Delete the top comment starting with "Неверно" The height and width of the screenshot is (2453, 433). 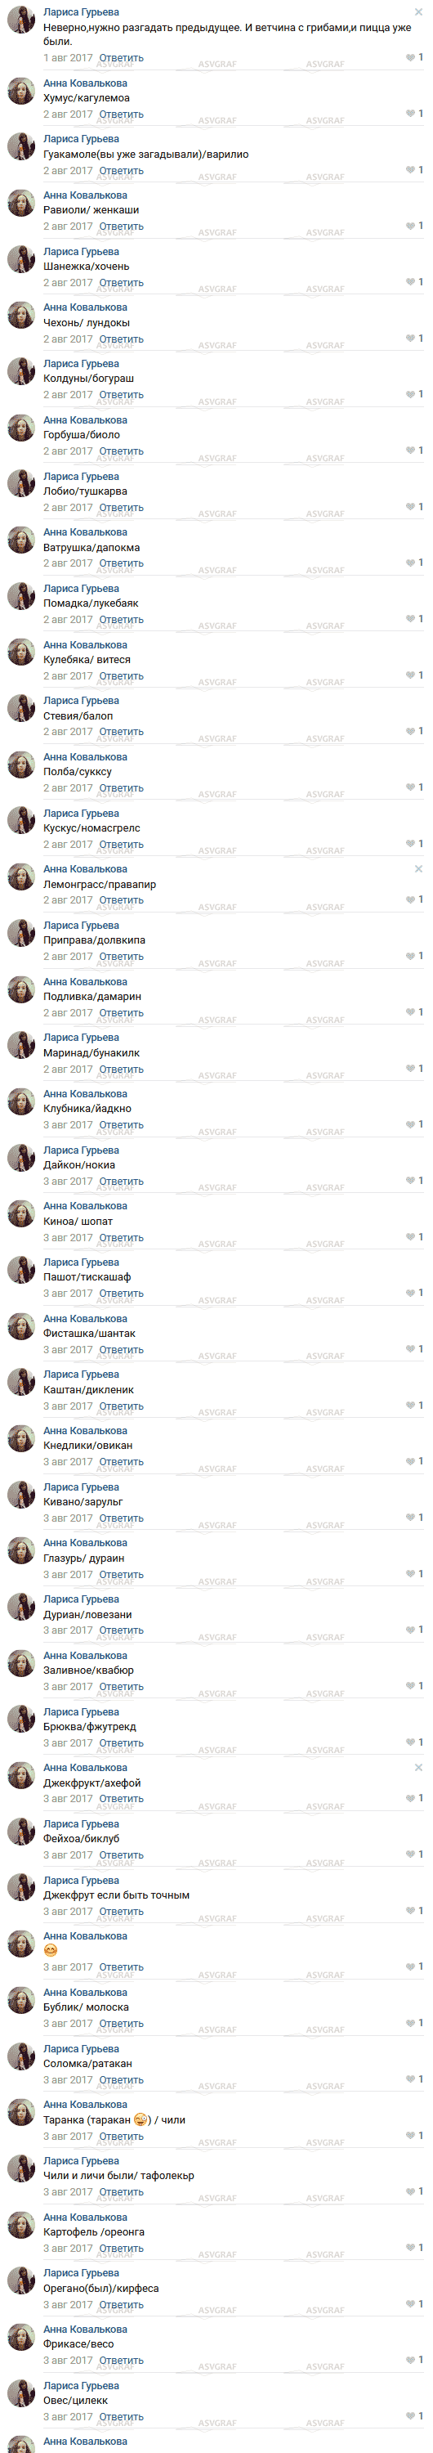point(419,12)
